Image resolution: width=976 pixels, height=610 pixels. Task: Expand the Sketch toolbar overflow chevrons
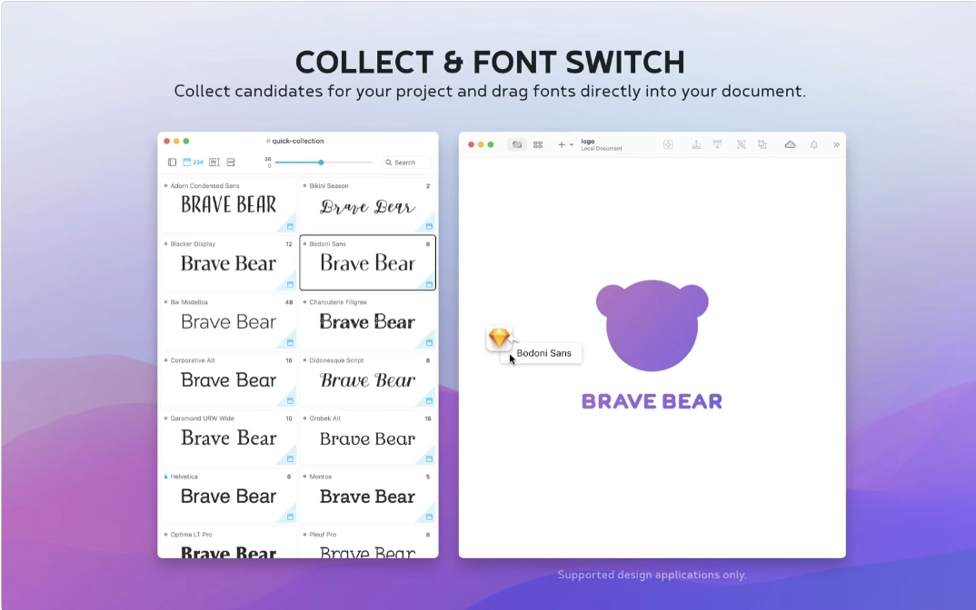836,144
